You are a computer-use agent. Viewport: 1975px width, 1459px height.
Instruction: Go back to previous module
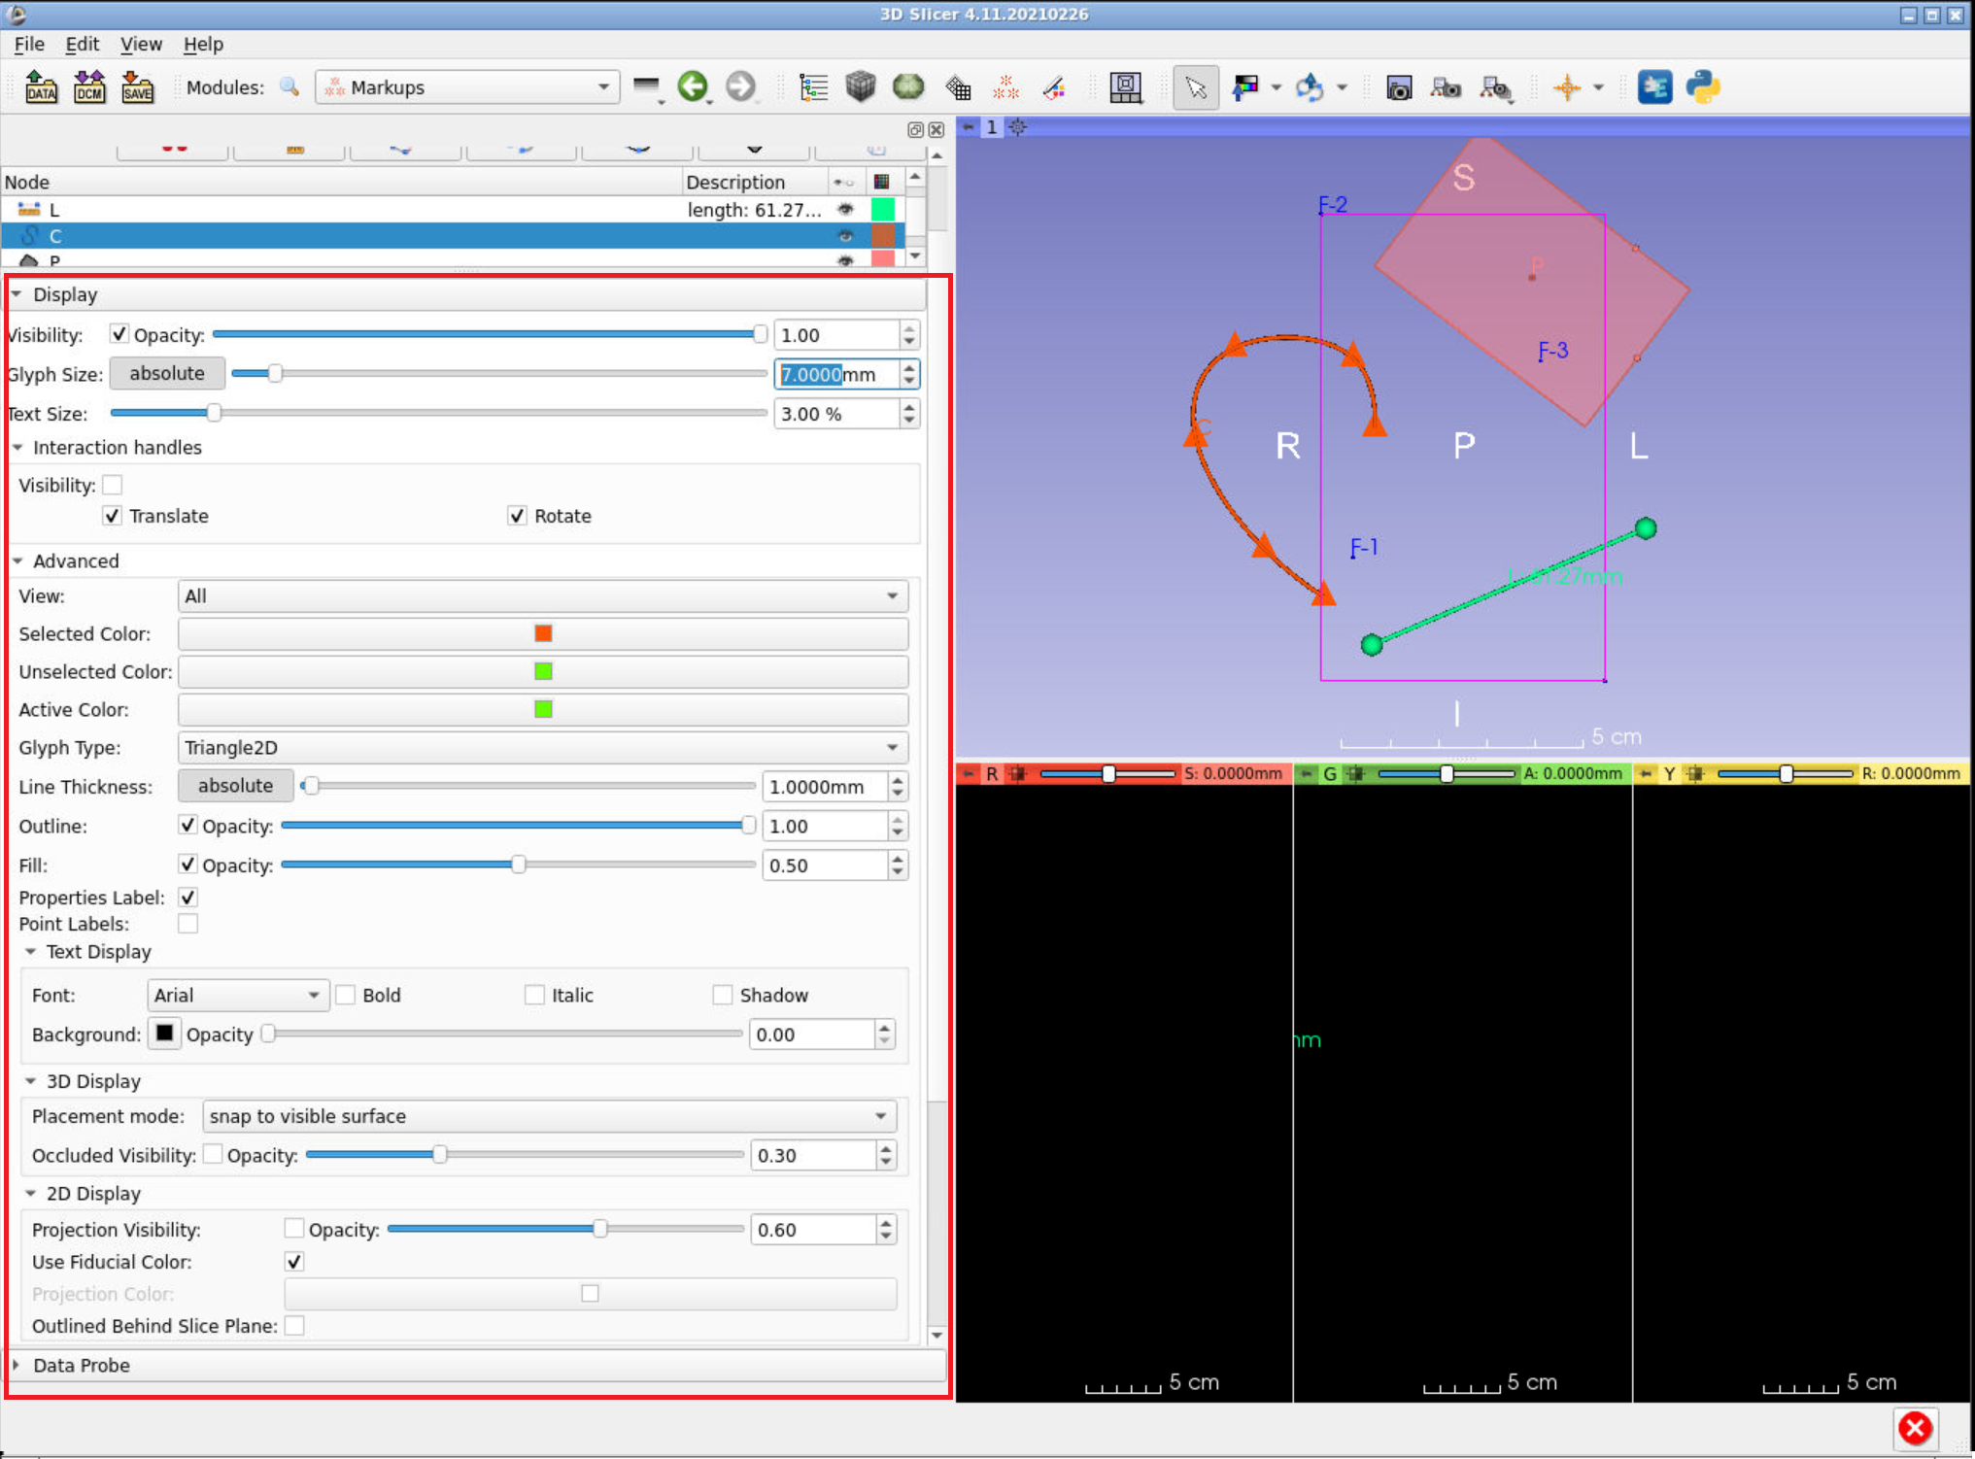tap(693, 87)
